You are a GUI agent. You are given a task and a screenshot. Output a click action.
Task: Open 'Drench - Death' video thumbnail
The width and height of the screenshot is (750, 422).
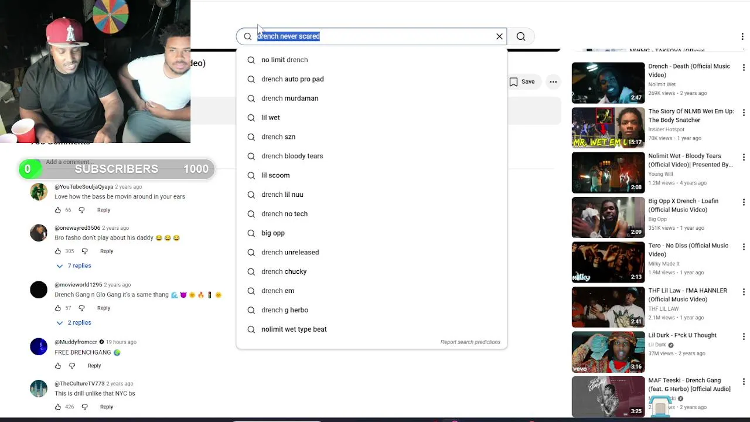coord(608,83)
